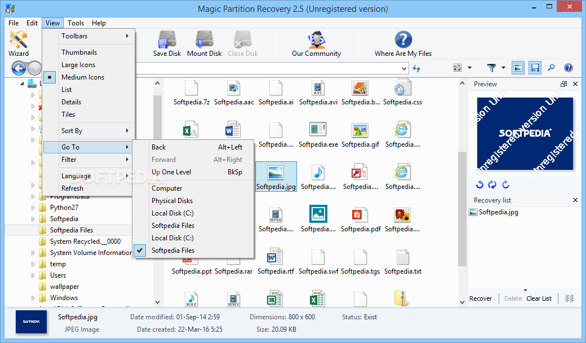Viewport: 586px width, 343px height.
Task: Open the Sort By submenu
Action: coord(88,130)
